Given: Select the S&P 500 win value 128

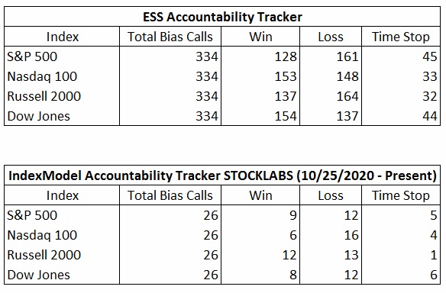Looking at the screenshot, I should (286, 56).
